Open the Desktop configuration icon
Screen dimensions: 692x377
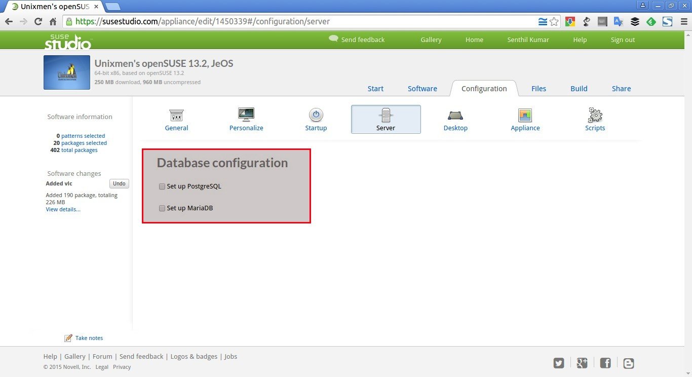455,115
